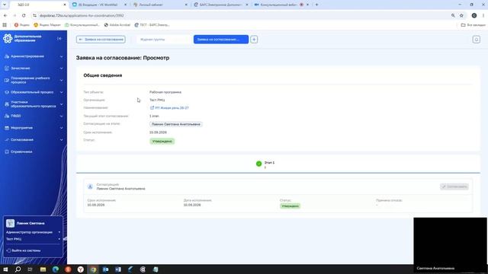Screen dimensions: 488x274
Task: Switch to the БАРС.Электронное browser tab
Action: 221,5
